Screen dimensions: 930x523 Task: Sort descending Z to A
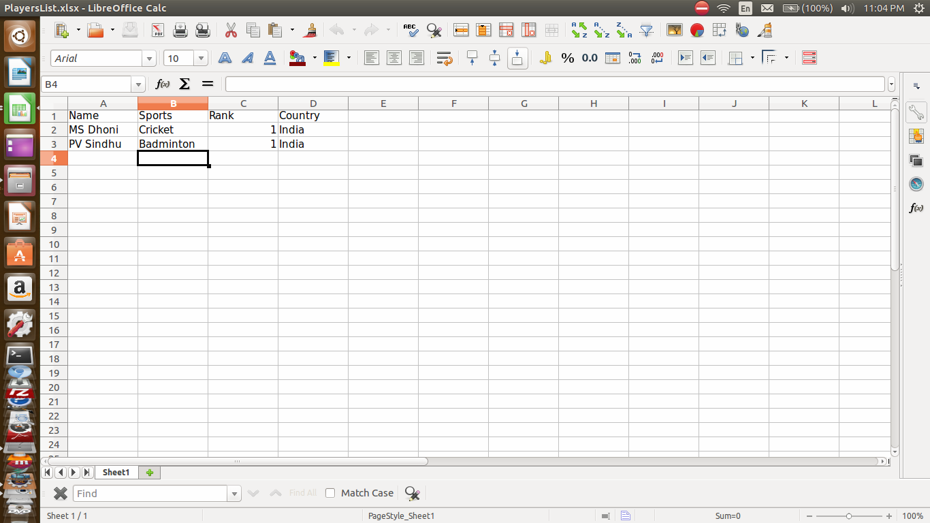pyautogui.click(x=624, y=30)
